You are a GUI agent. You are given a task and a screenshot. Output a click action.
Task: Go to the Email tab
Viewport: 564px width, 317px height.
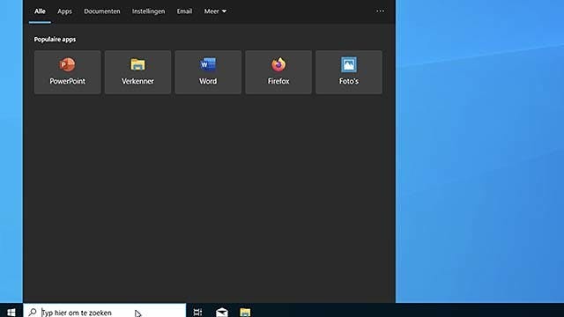184,11
